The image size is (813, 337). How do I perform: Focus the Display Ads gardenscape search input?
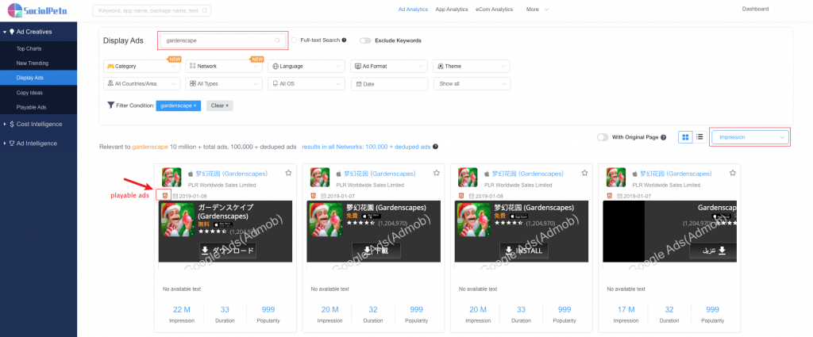223,40
